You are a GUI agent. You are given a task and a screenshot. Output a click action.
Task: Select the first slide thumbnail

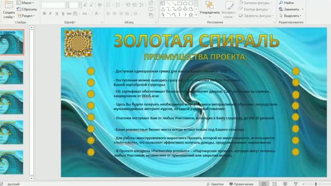[x=11, y=42]
